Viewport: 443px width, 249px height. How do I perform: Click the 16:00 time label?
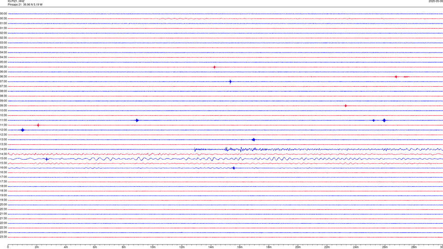3,168
